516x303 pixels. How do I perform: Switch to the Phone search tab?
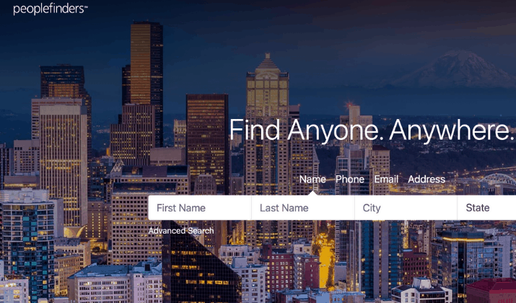pos(350,180)
